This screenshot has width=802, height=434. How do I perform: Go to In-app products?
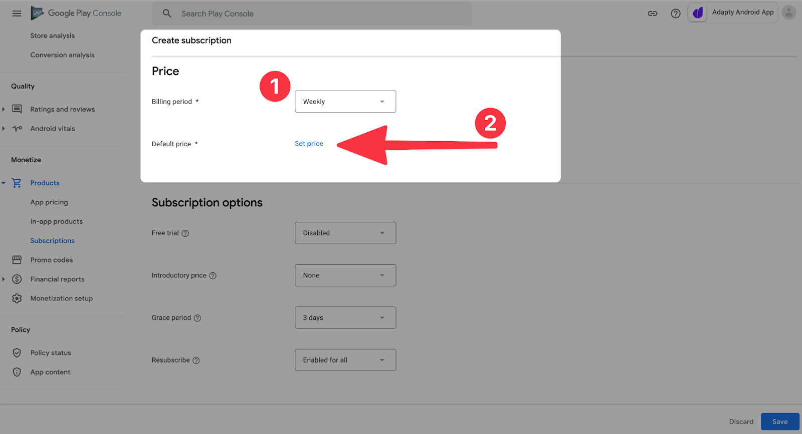pos(57,222)
